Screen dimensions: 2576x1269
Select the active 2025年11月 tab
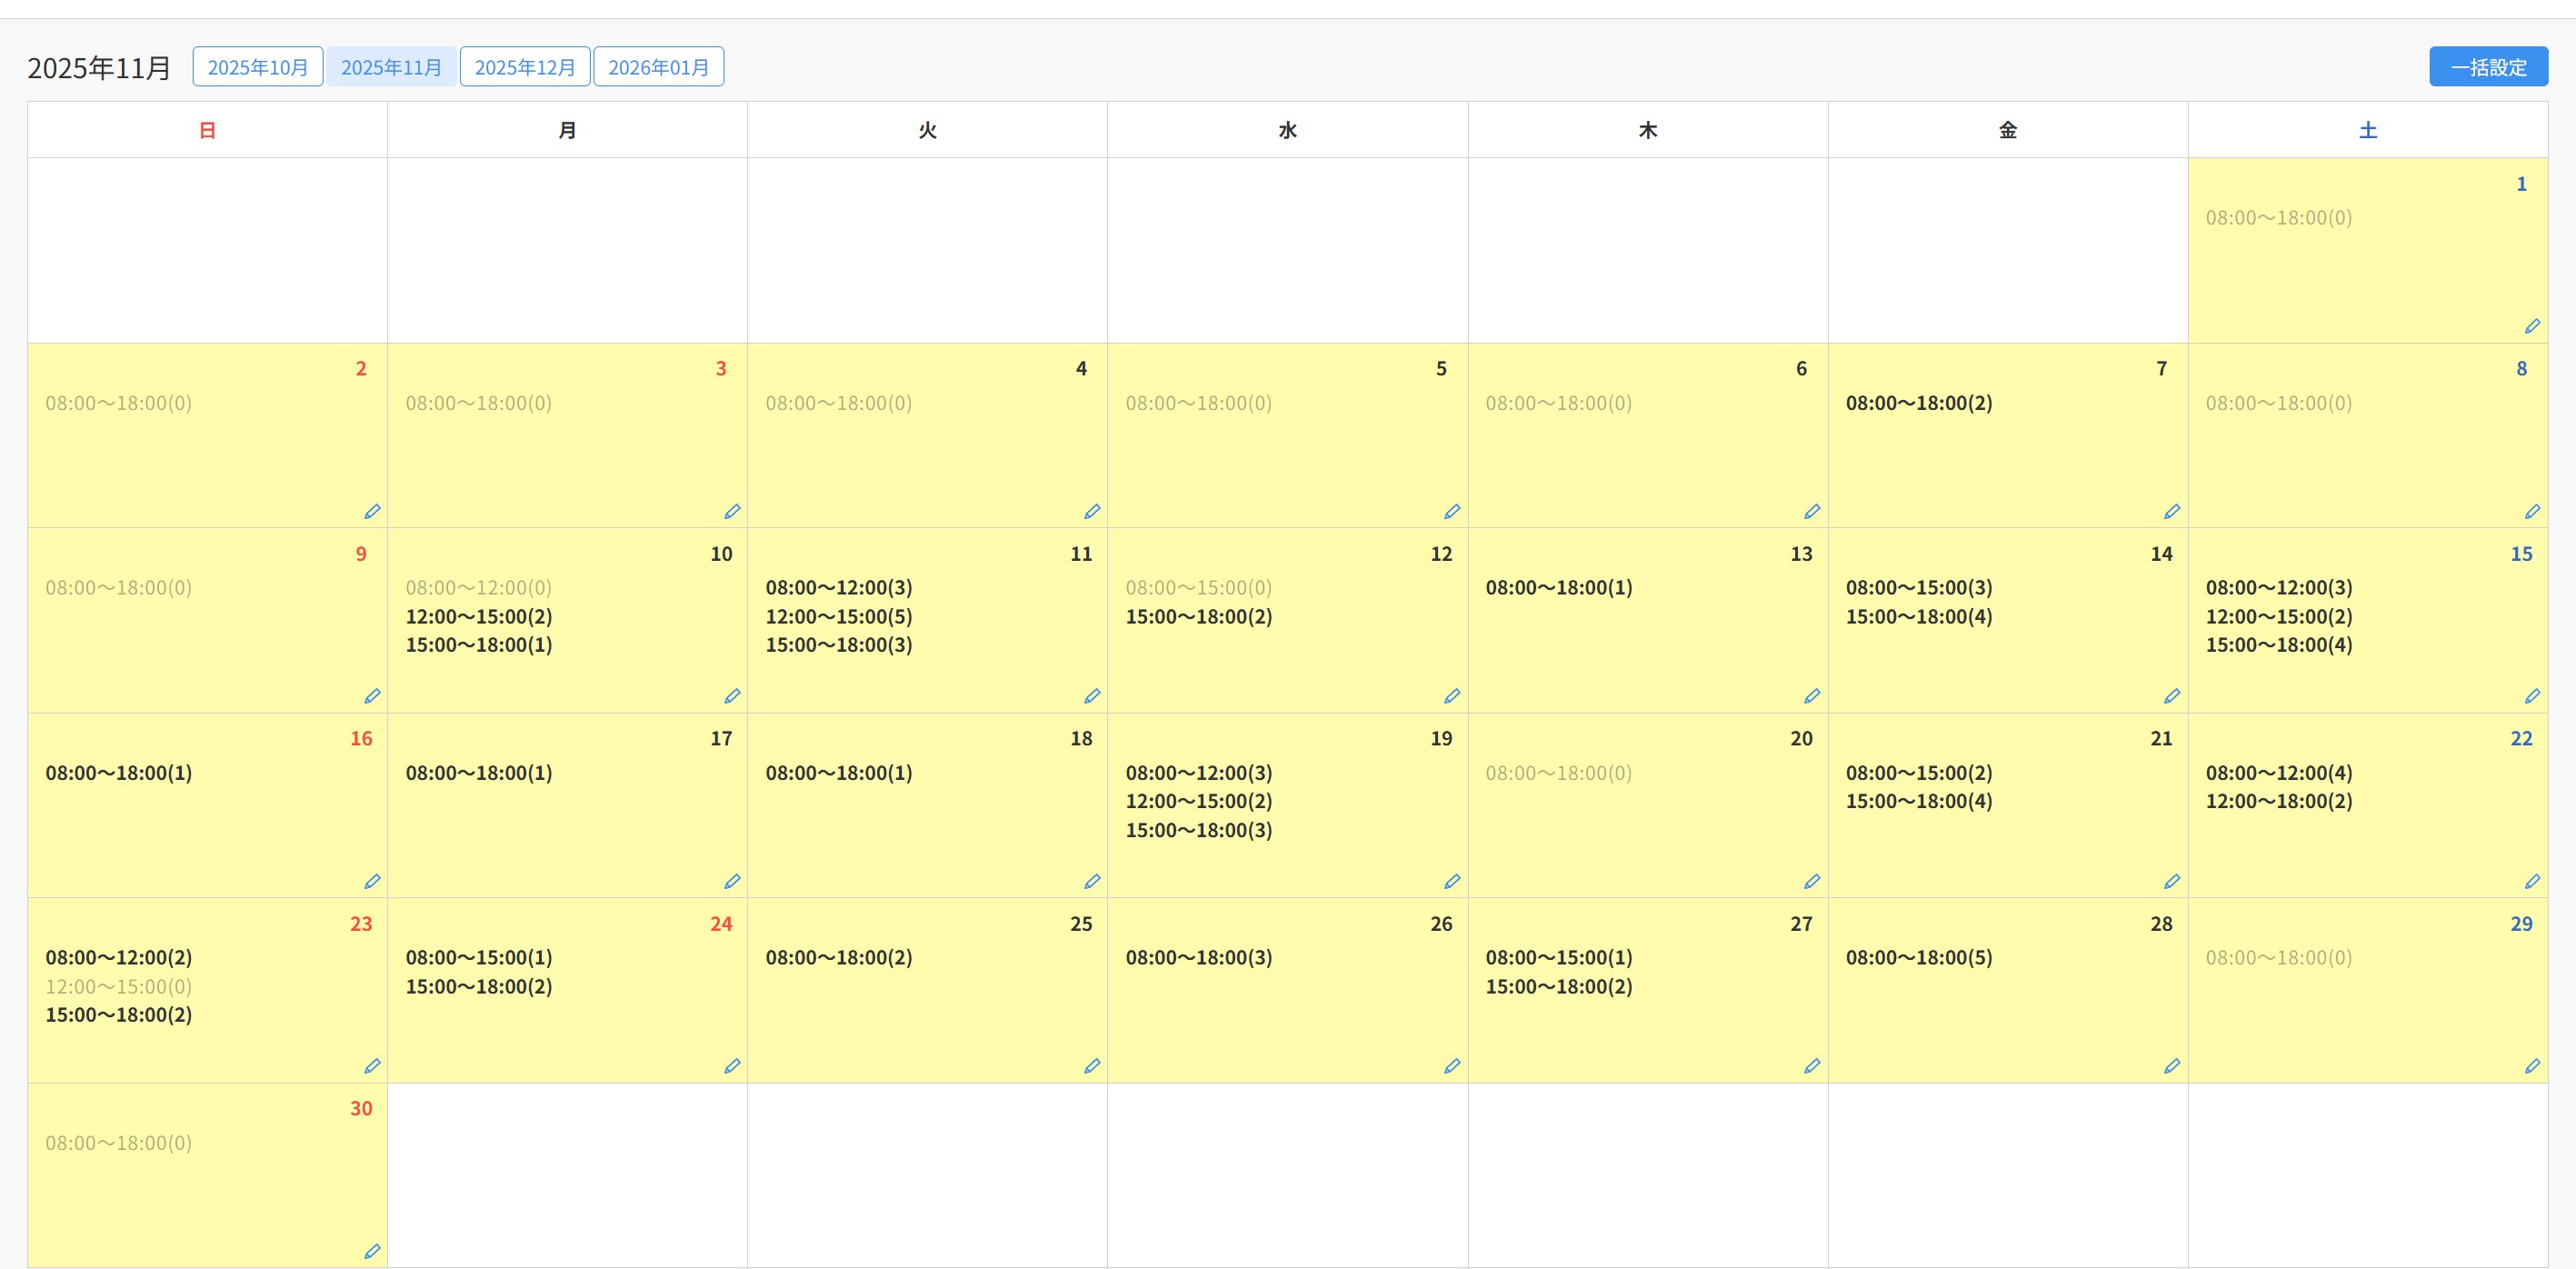pos(391,67)
